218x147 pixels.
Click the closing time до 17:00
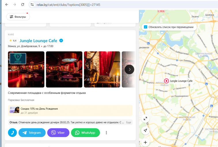[x=48, y=46]
